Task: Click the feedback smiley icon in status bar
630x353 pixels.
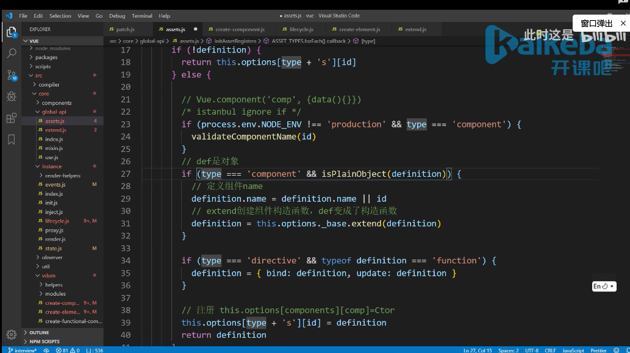Action: pos(617,350)
